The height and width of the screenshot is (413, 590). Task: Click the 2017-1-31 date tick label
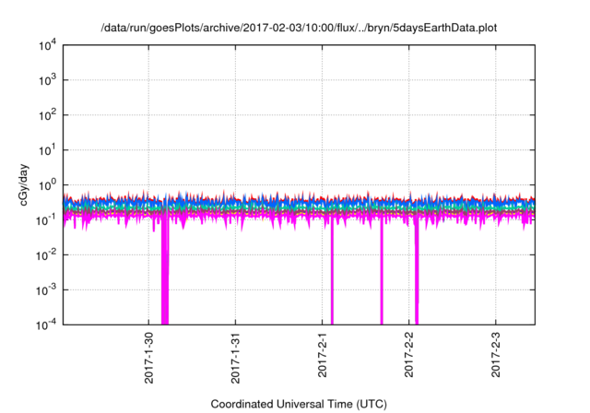coord(236,358)
